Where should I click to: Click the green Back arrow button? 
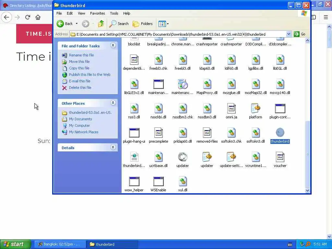point(60,24)
